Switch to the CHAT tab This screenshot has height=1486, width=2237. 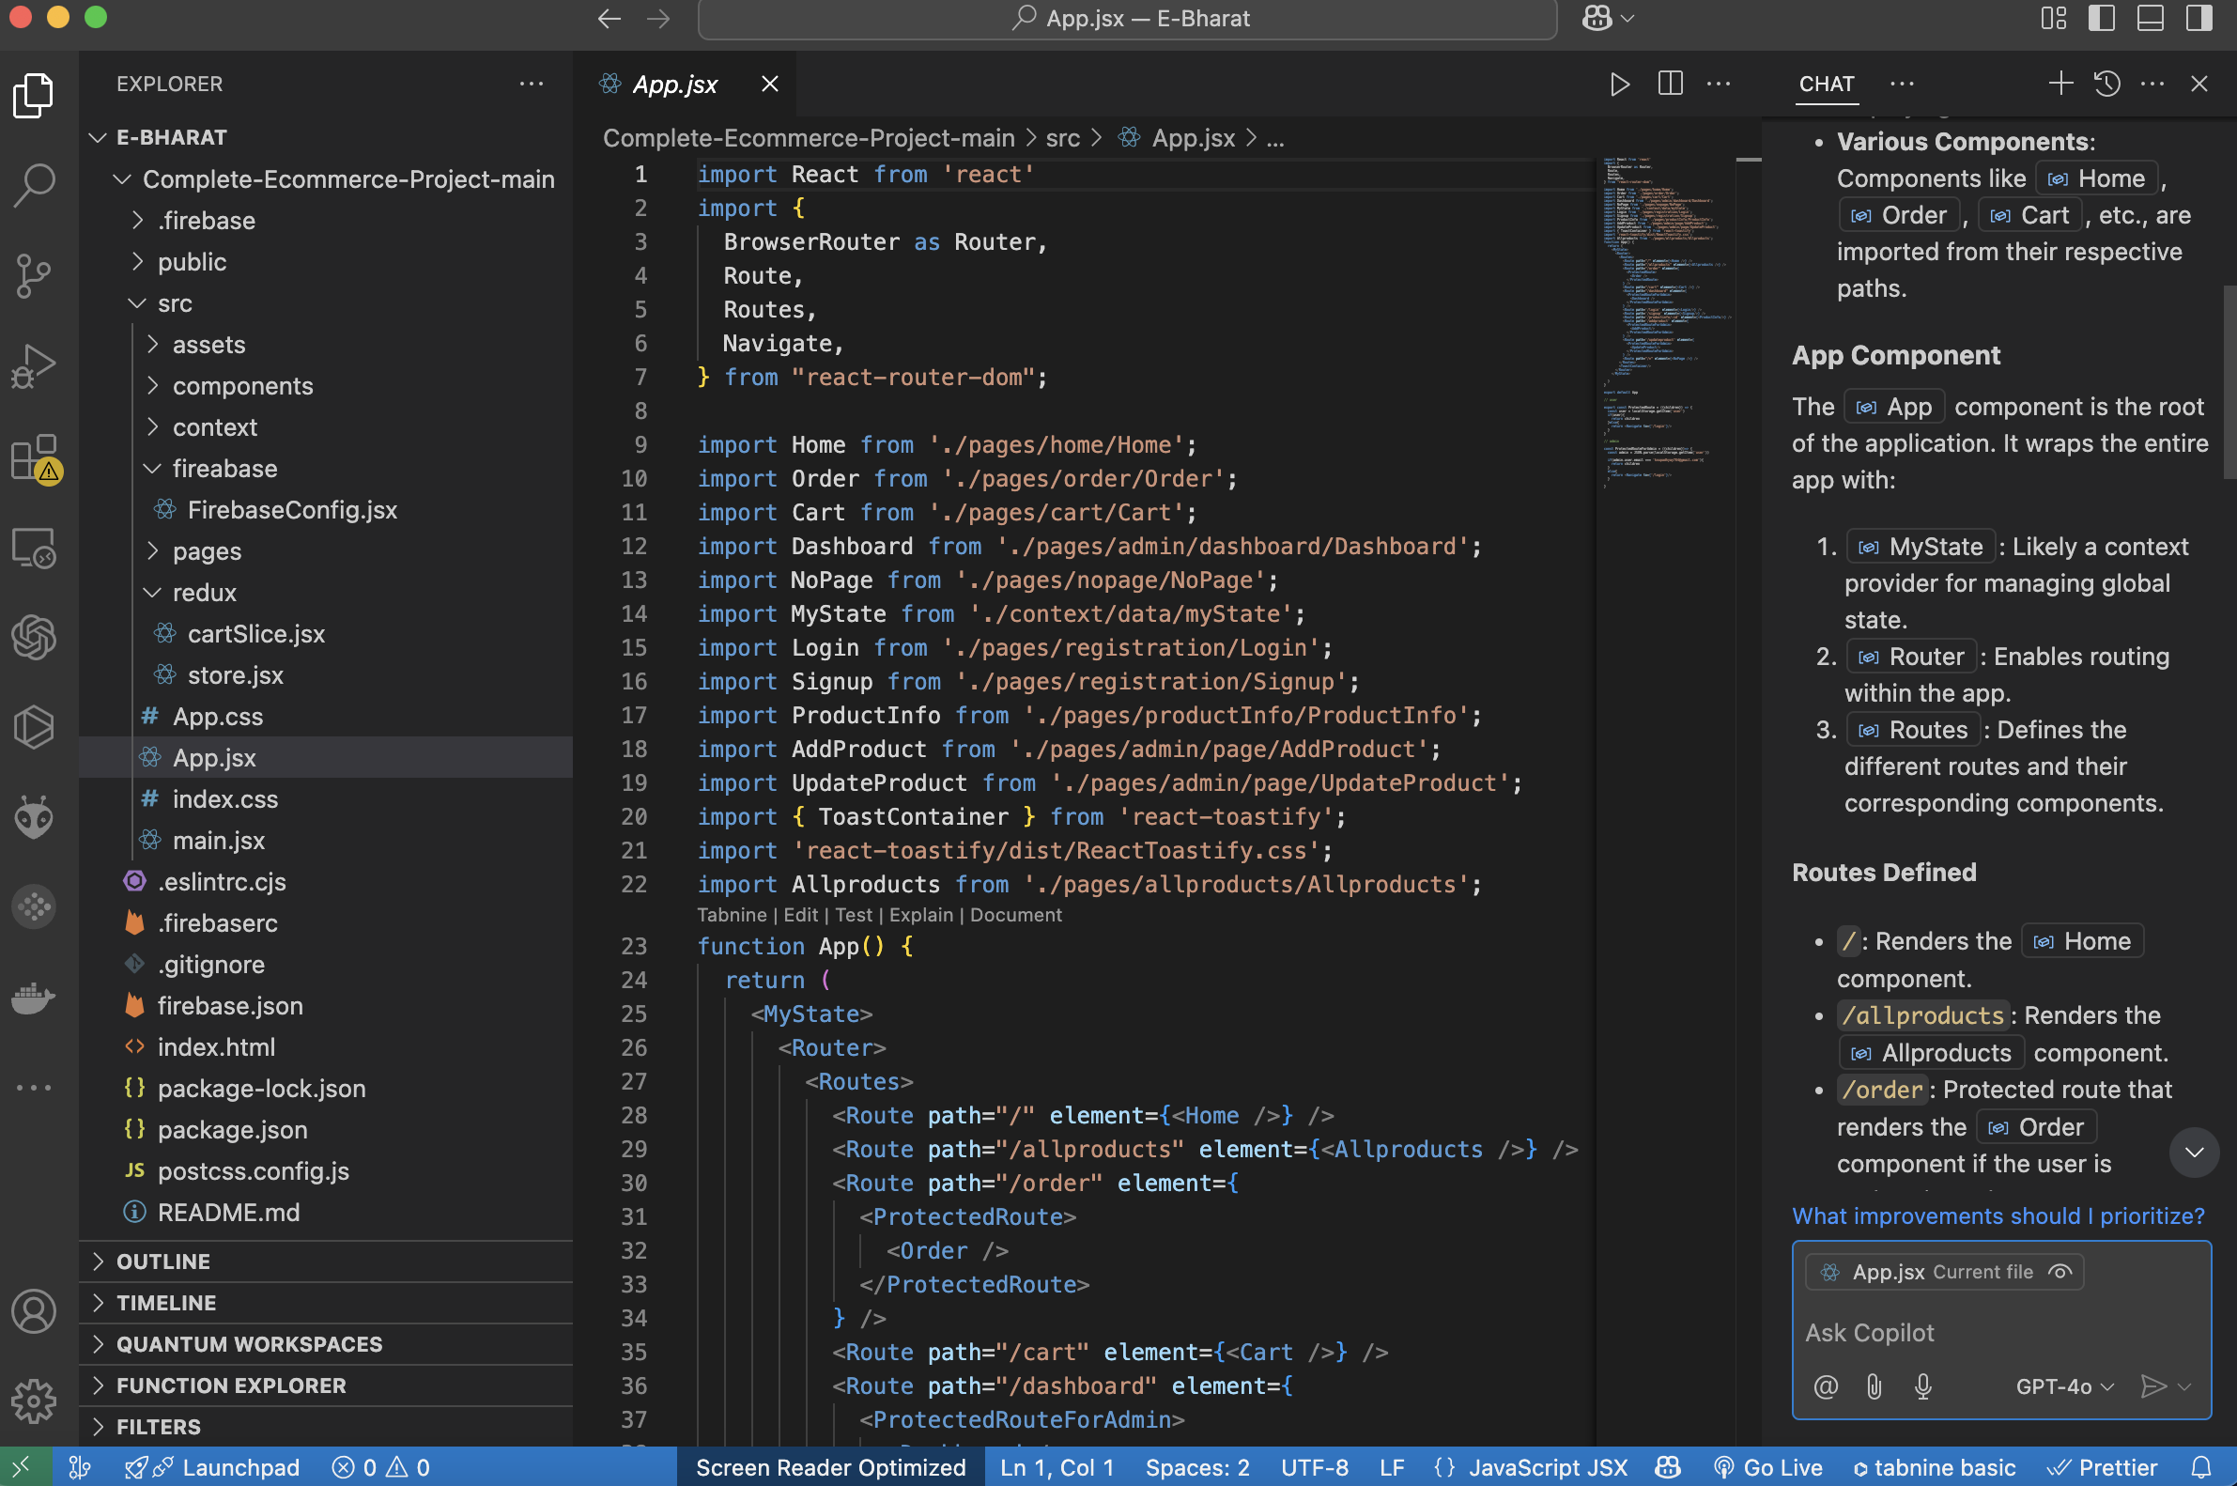(x=1826, y=85)
